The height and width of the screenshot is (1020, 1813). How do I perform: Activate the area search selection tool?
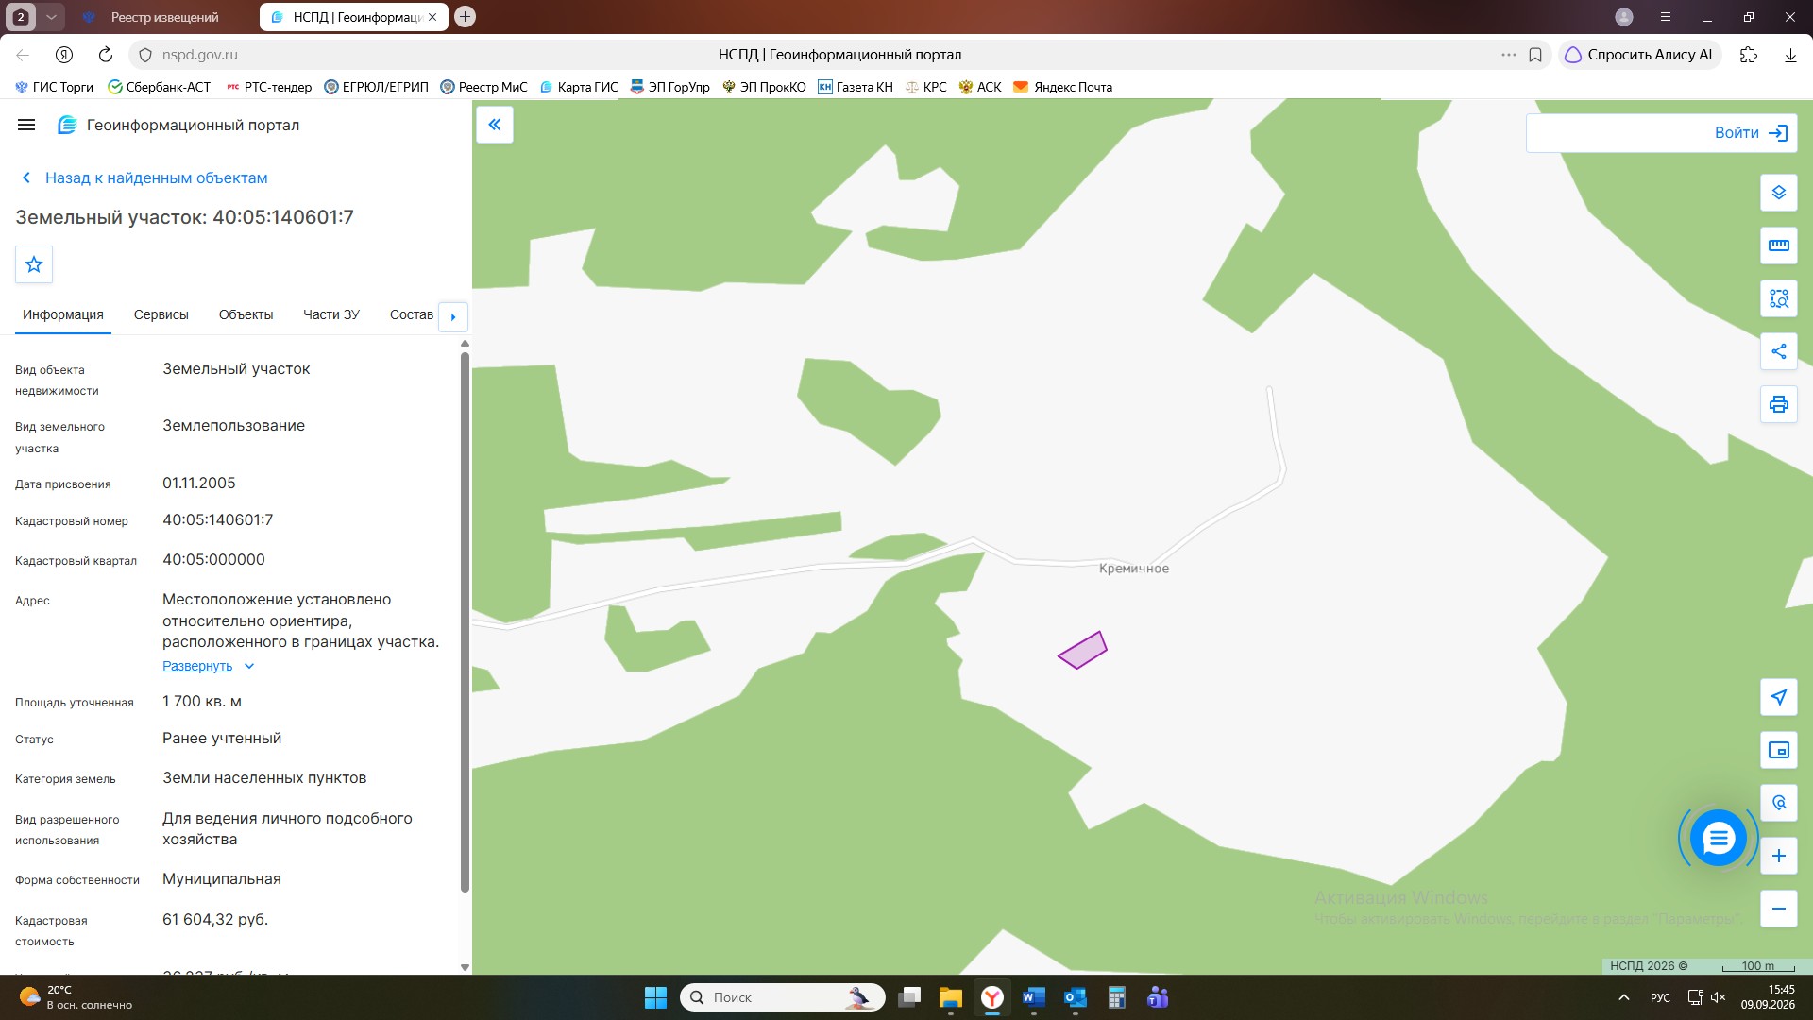coord(1778,298)
